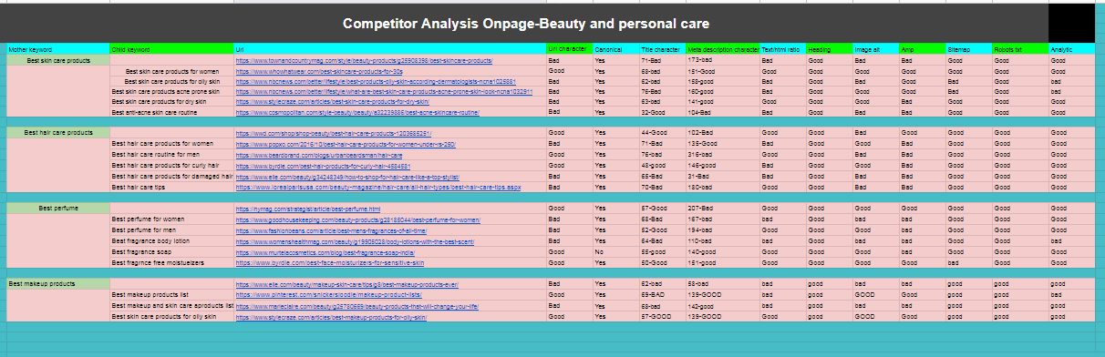1105x357 pixels.
Task: Select the '32-Good' title character cell
Action: point(662,113)
